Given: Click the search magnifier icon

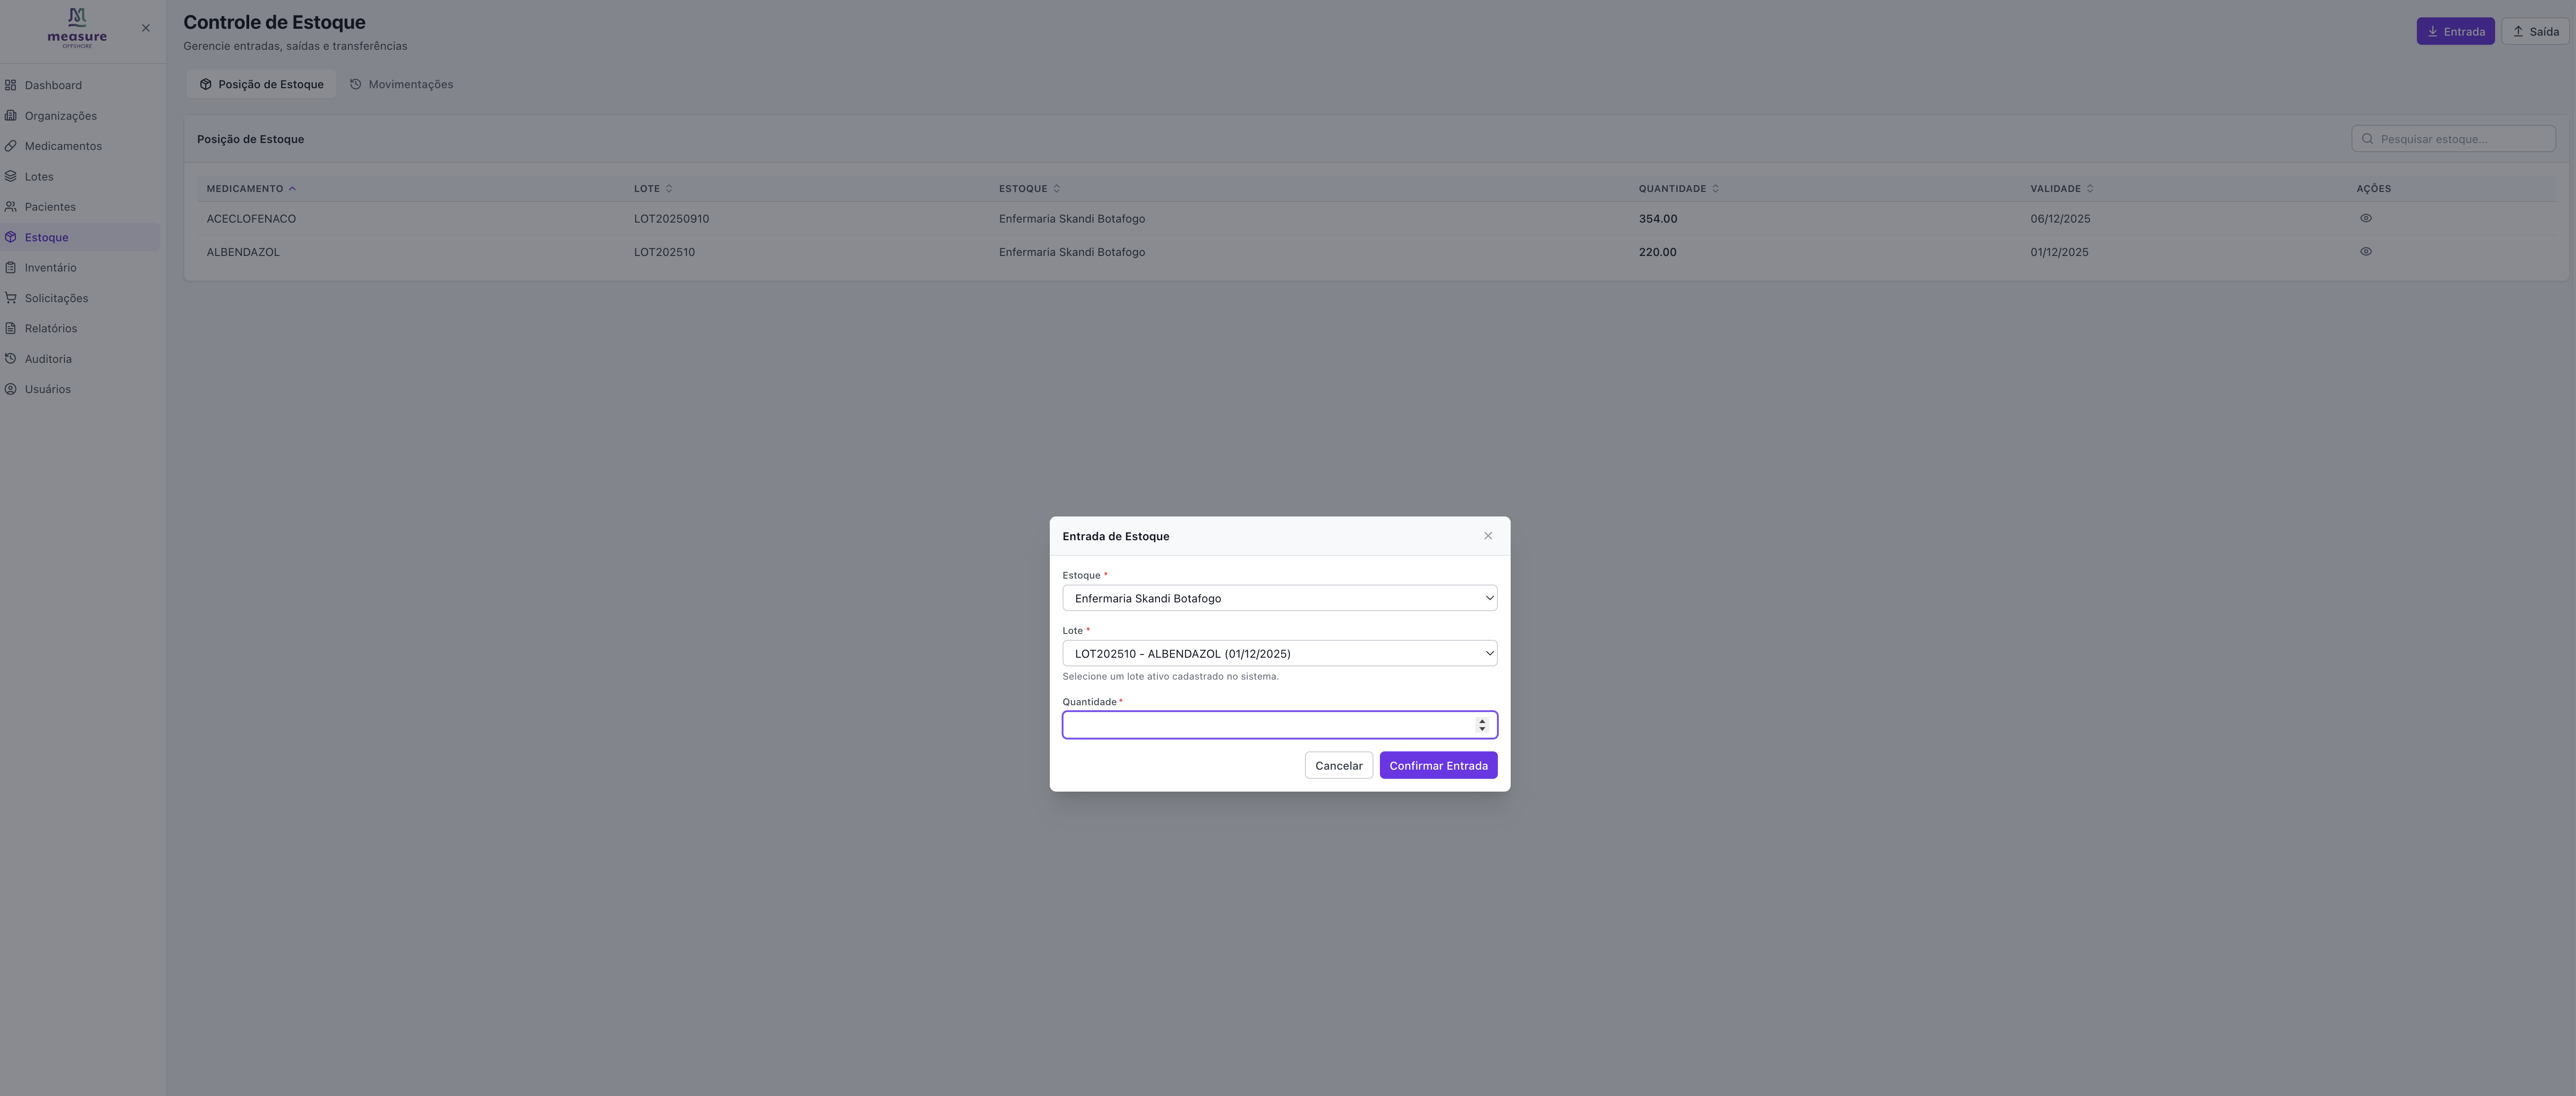Looking at the screenshot, I should click(2367, 139).
